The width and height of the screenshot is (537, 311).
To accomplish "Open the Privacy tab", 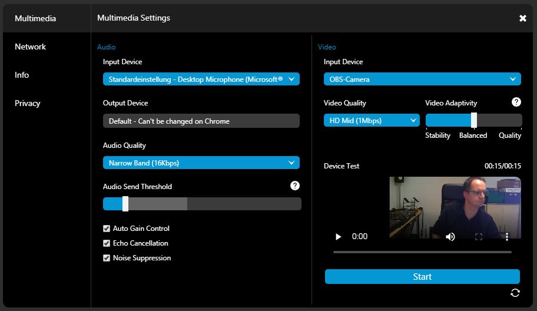I will [28, 103].
